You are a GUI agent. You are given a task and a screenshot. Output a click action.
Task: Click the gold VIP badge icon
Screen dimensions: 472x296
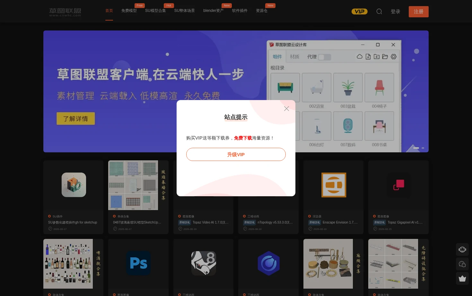[x=360, y=12]
